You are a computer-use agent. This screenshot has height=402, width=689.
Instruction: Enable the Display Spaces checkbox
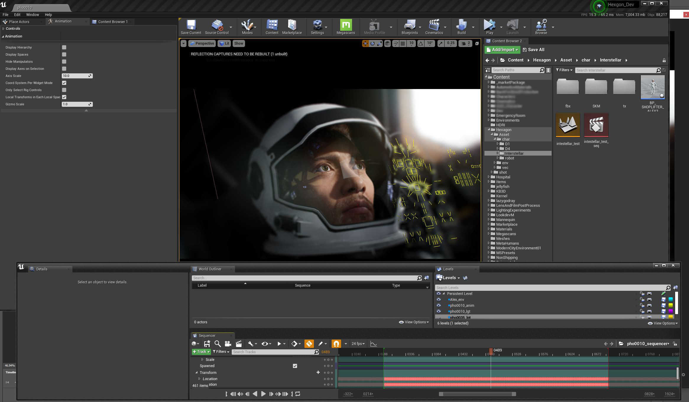[64, 54]
